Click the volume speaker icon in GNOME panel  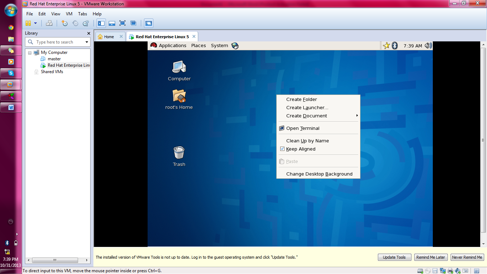point(428,46)
